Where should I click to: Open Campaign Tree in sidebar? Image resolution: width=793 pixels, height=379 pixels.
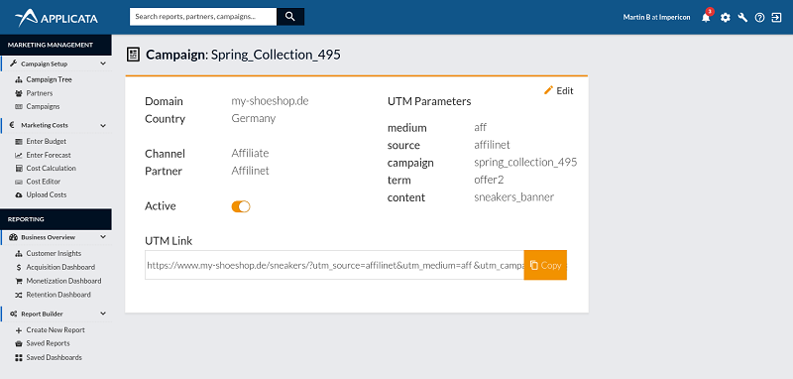click(x=49, y=80)
